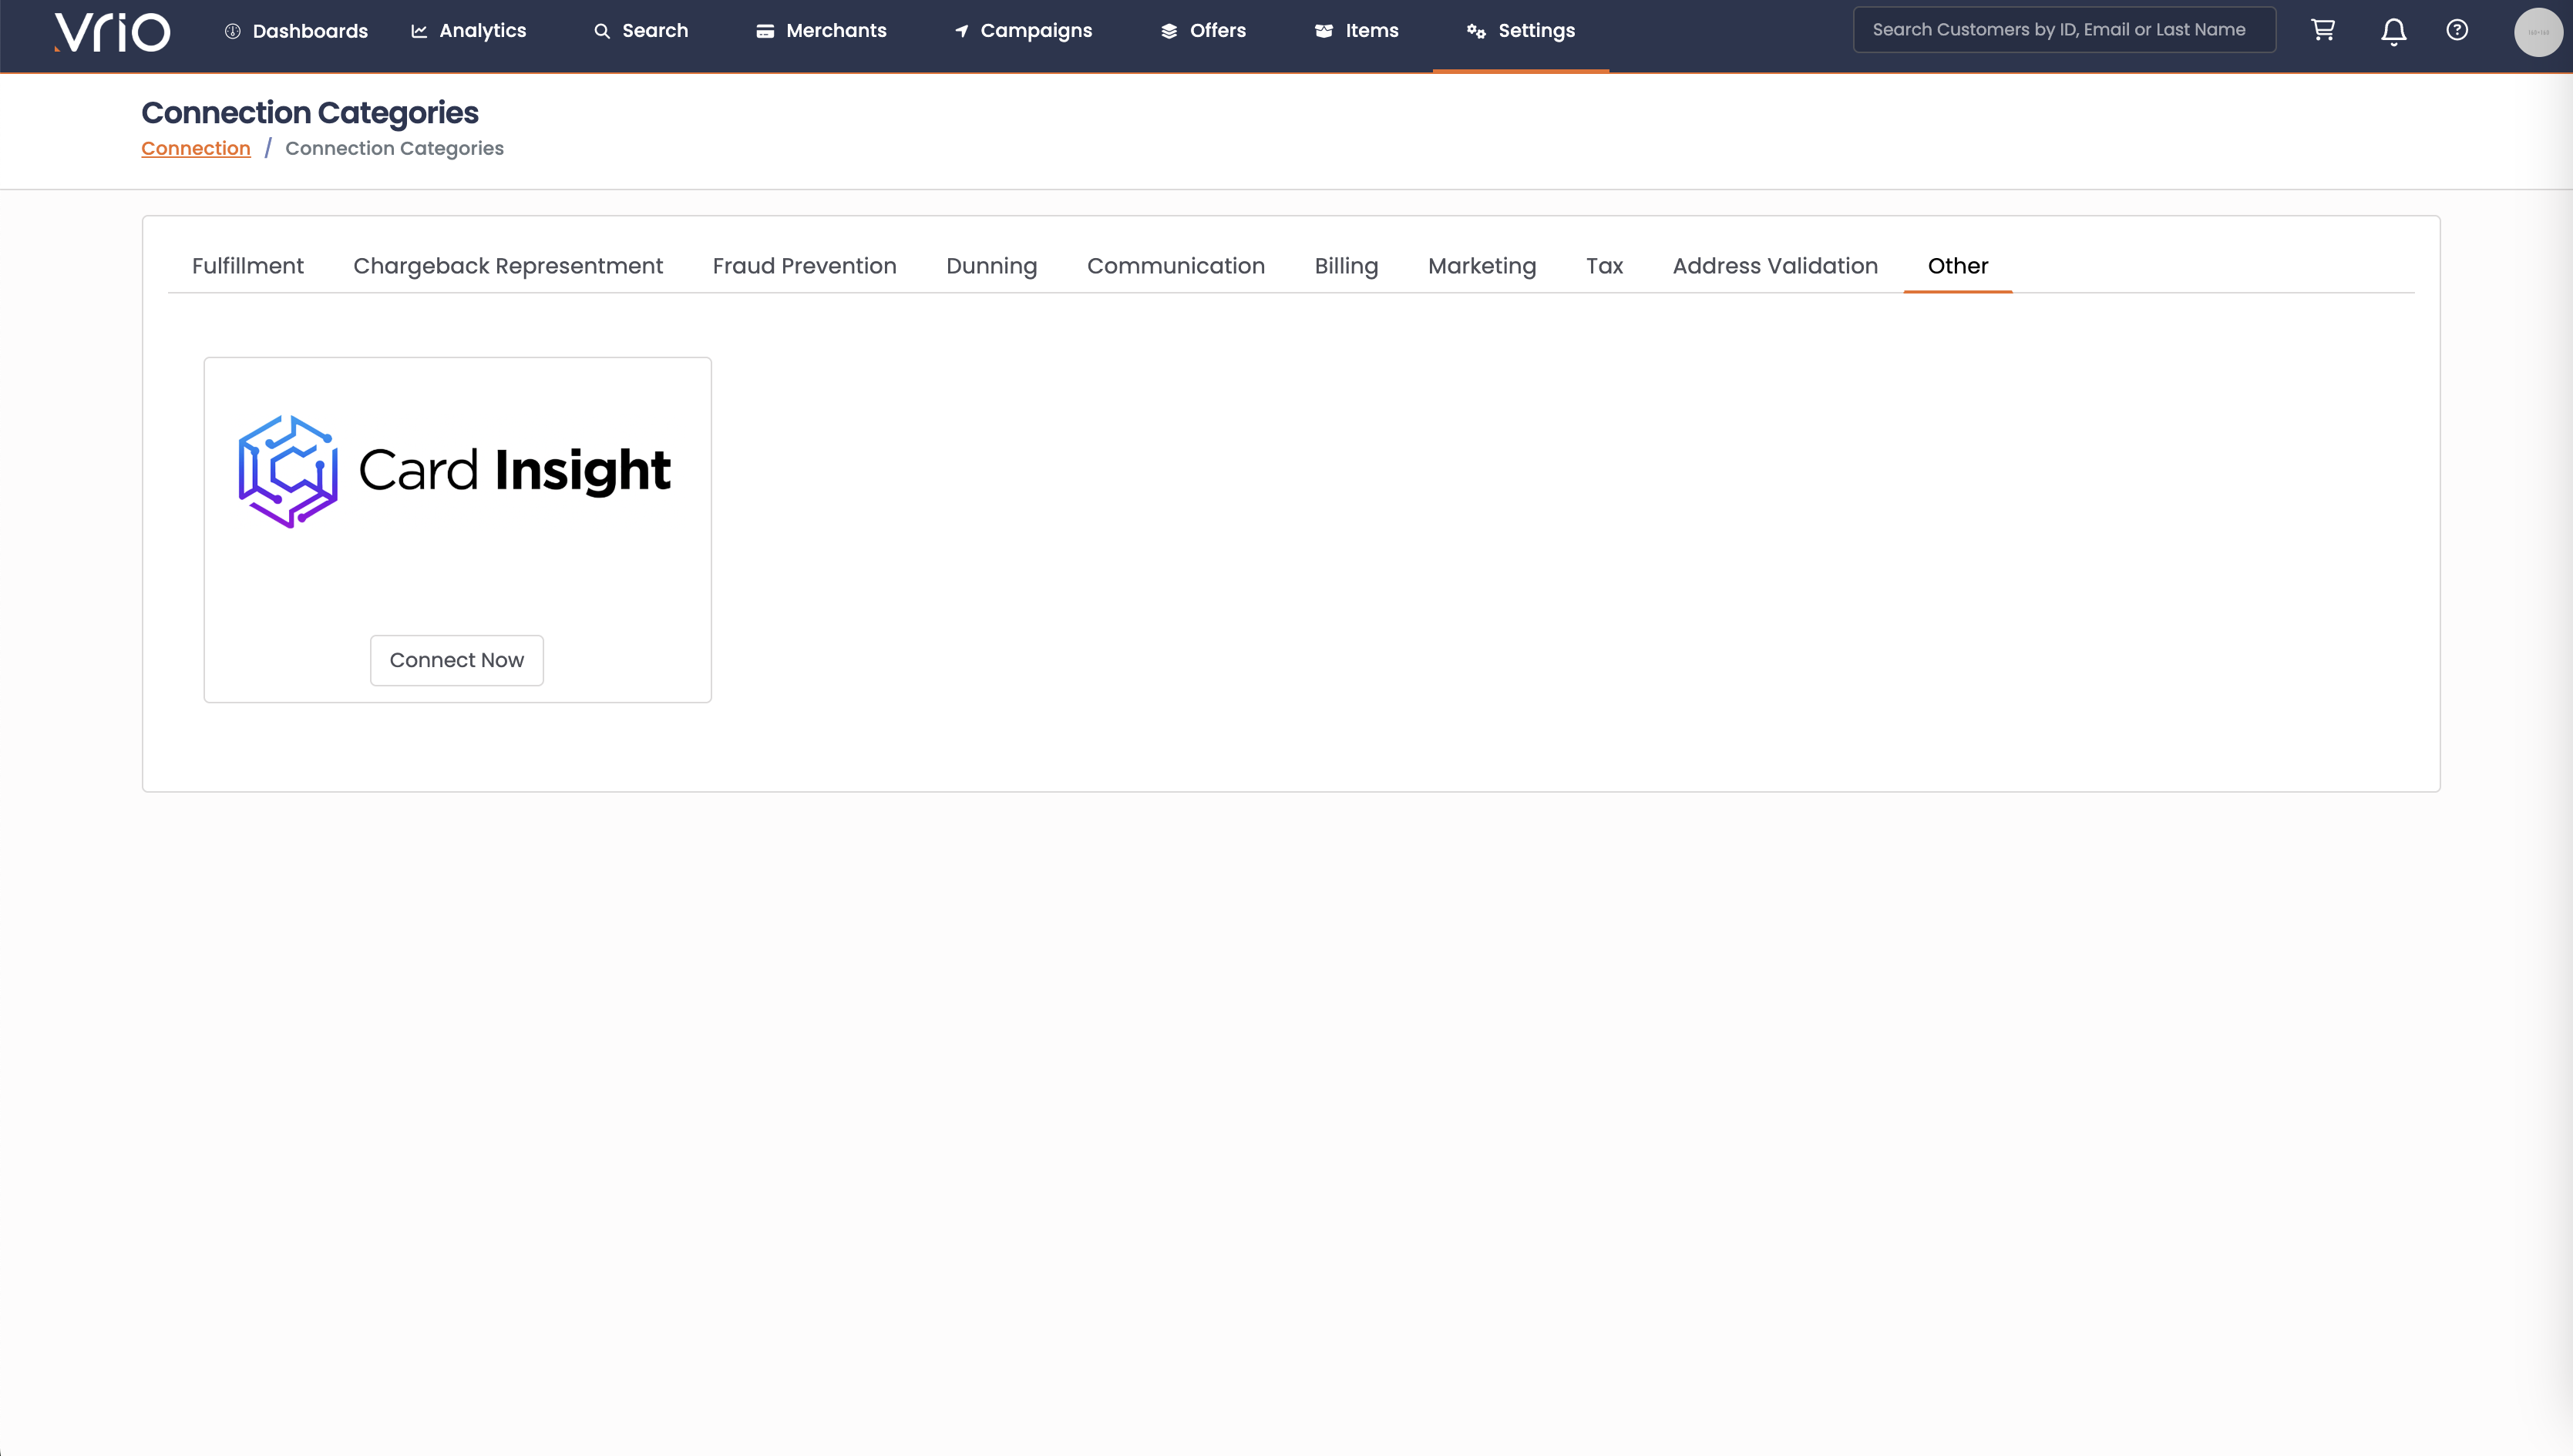Open notifications bell icon
This screenshot has width=2573, height=1456.
click(x=2393, y=32)
